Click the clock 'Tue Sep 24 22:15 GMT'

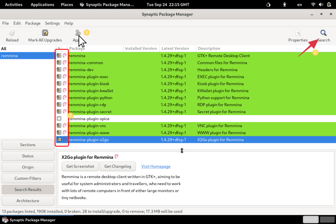coord(168,5)
